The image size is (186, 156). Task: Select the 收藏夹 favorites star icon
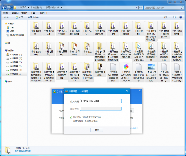[6, 23]
